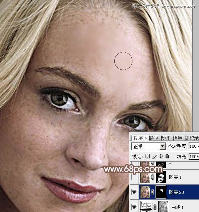
Task: Select the 图层 1 layer mask thumbnail
Action: 161,177
